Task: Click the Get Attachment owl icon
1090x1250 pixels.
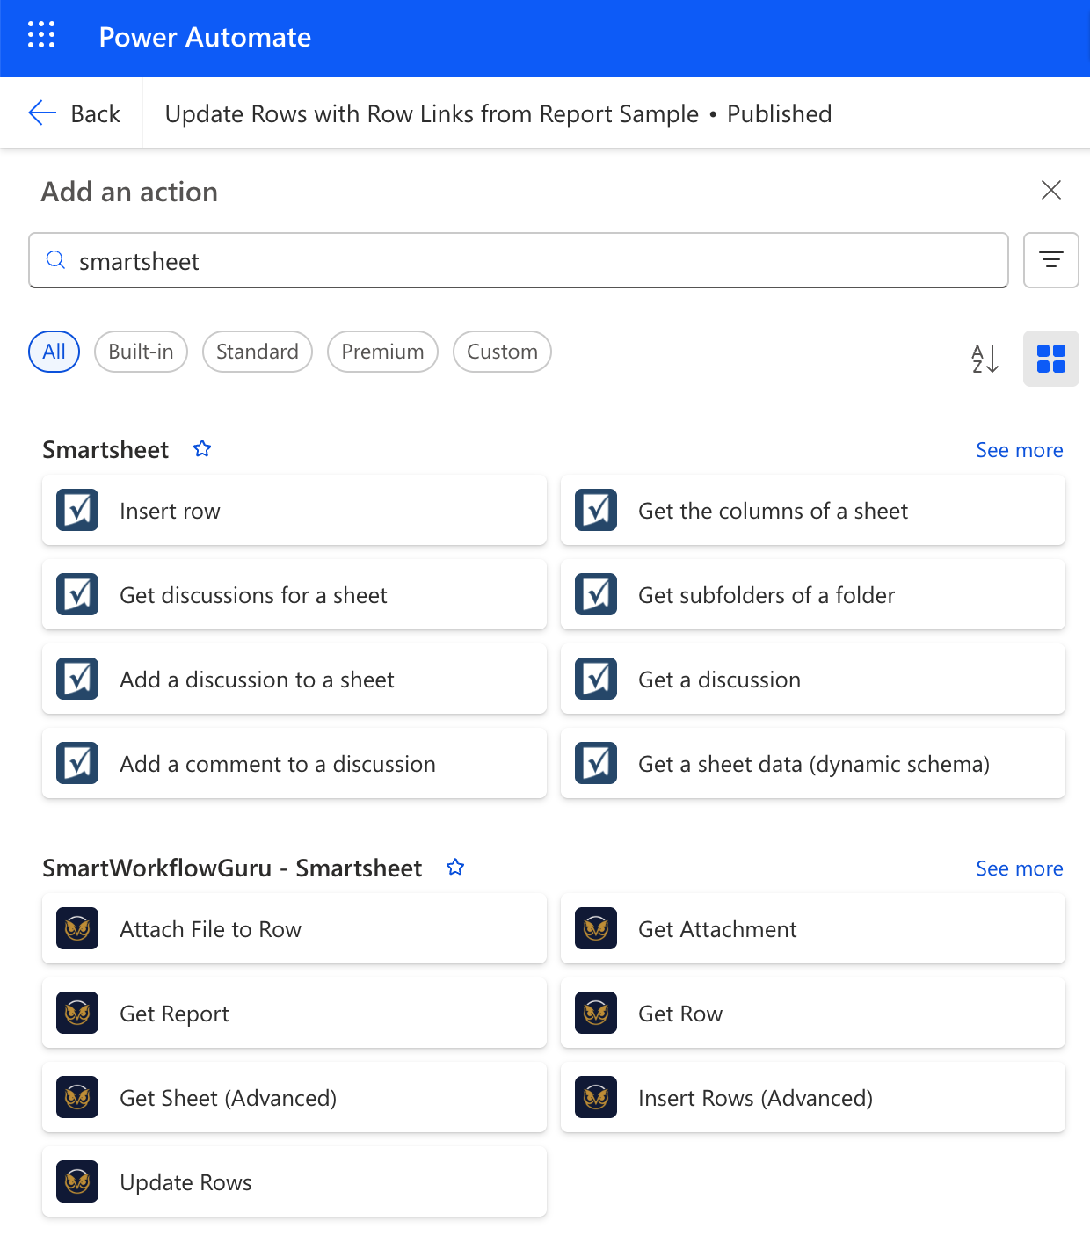Action: tap(596, 928)
